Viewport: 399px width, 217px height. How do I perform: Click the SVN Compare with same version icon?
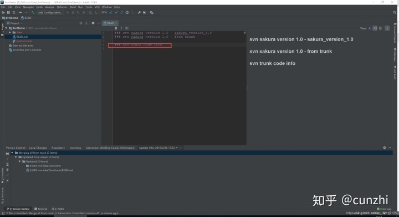(121, 12)
